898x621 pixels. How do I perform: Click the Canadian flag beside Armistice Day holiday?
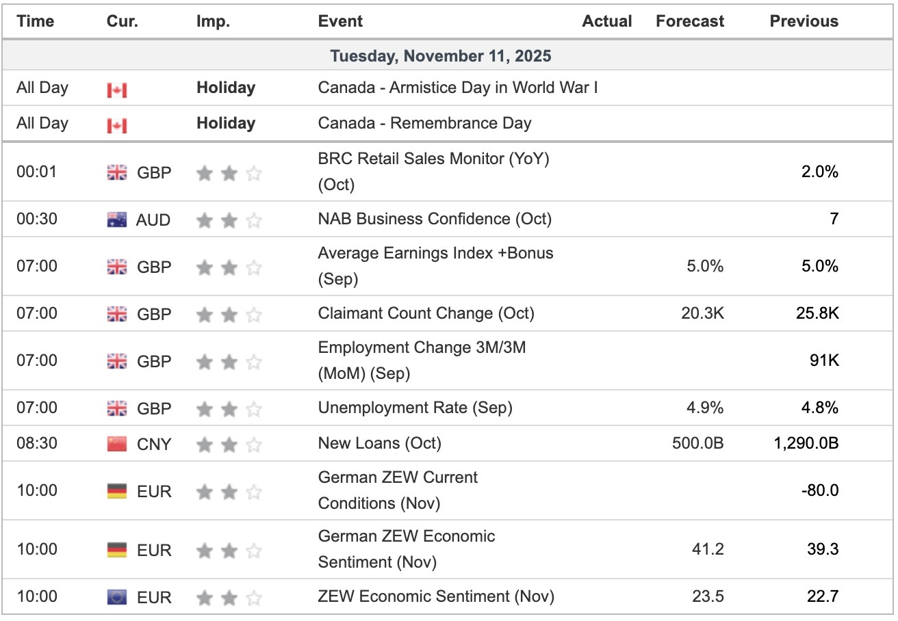pos(117,90)
